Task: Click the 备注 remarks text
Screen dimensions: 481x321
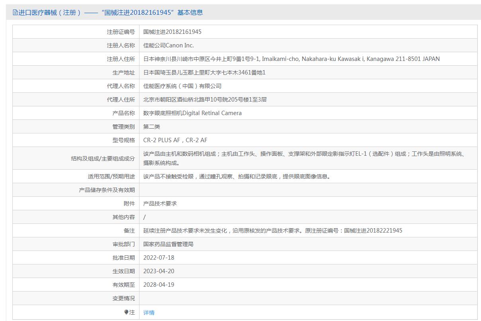Action: coord(273,231)
